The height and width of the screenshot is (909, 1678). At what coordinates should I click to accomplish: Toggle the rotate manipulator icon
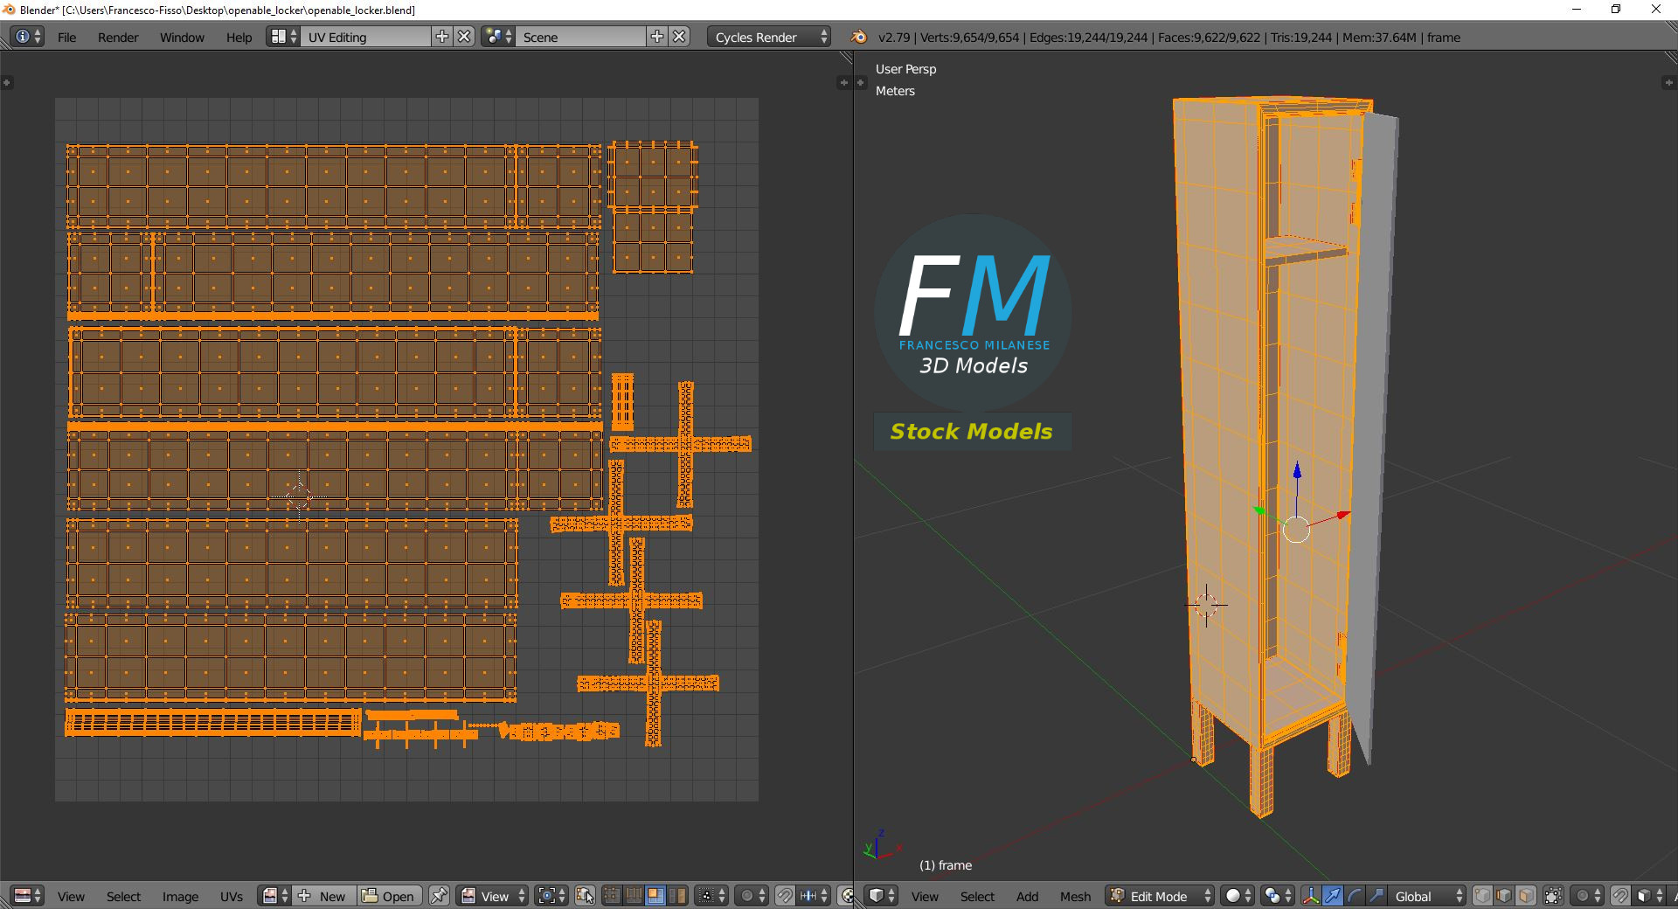coord(1355,896)
